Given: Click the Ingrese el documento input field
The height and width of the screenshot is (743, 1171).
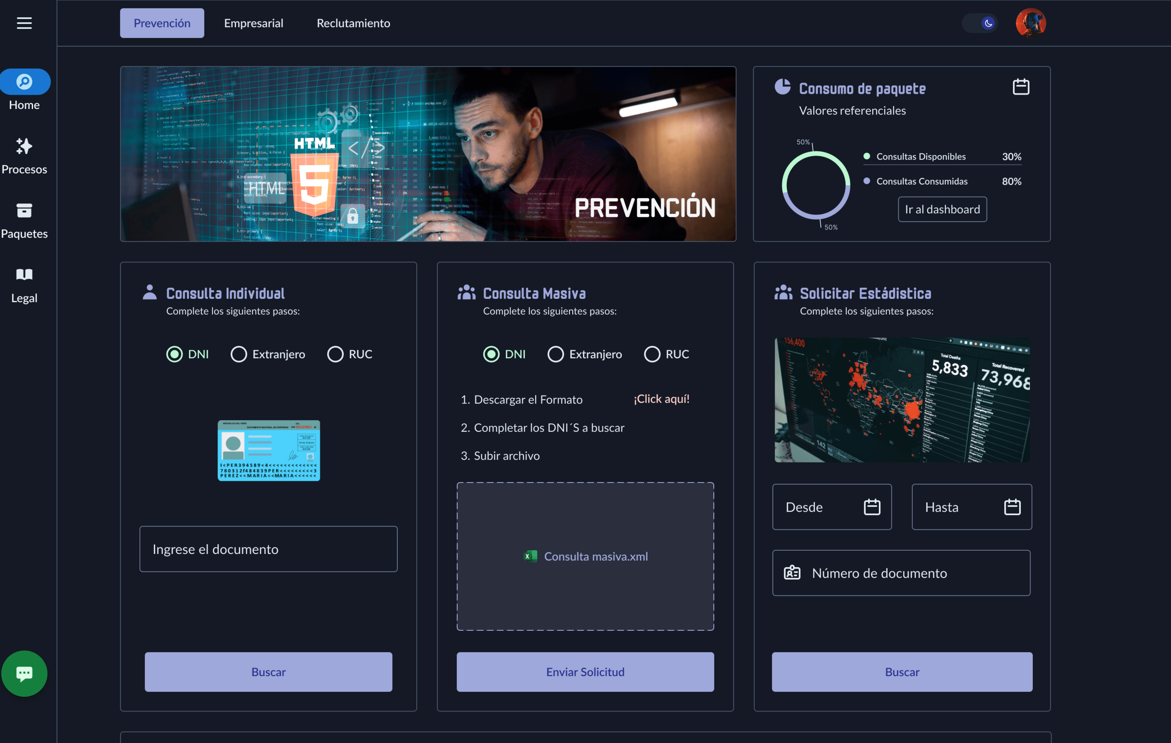Looking at the screenshot, I should 268,549.
